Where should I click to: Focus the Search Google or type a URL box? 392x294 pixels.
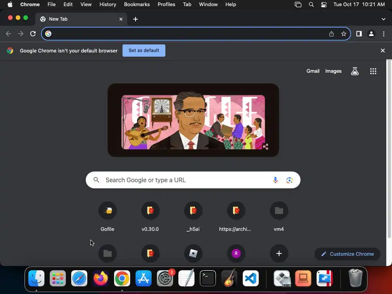tap(193, 180)
